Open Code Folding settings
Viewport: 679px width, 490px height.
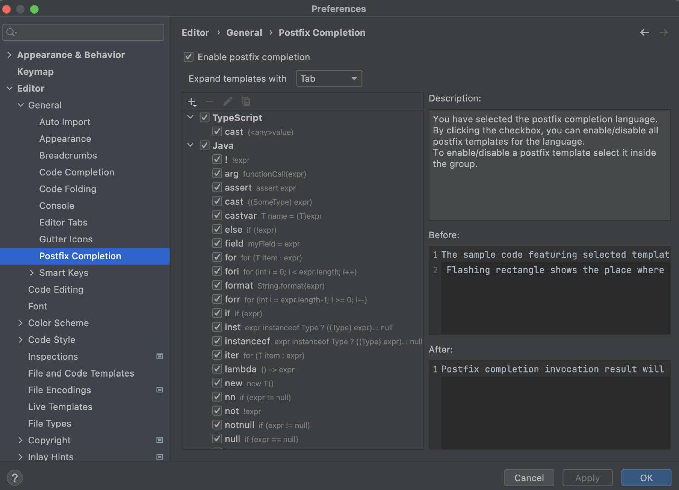pos(68,189)
